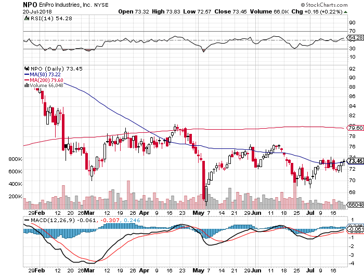Image resolution: width=364 pixels, height=275 pixels.
Task: Click the NPO (Daily) 73.45 legend
Action: point(57,68)
